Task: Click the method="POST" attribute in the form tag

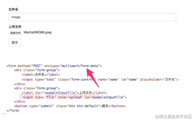Action: click(30, 66)
